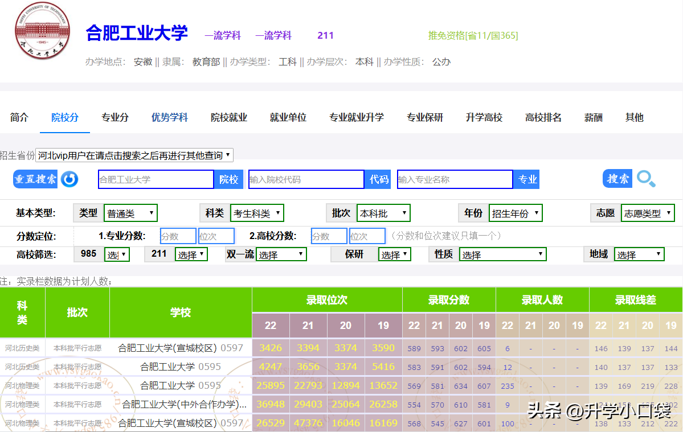
Task: Click the 录取线差 column header
Action: tap(636, 300)
